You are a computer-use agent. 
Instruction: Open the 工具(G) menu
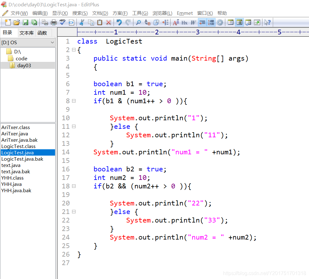click(x=140, y=13)
